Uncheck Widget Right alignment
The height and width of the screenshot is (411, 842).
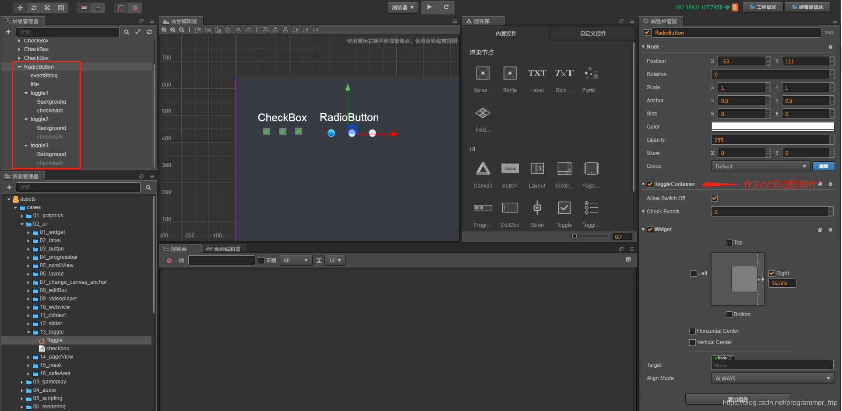[x=772, y=273]
